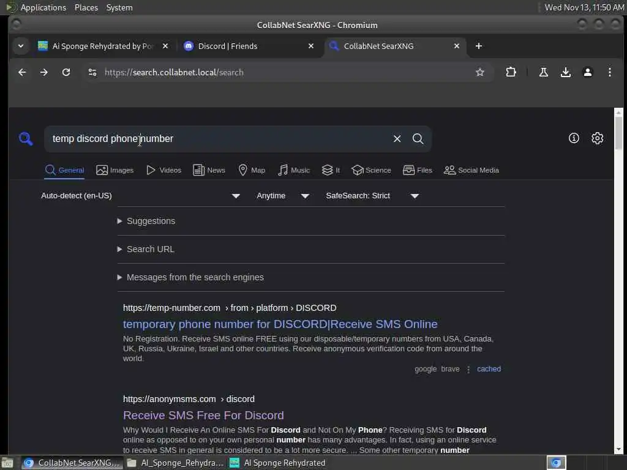The image size is (627, 470).
Task: Bookmark this page with the star icon
Action: 480,72
